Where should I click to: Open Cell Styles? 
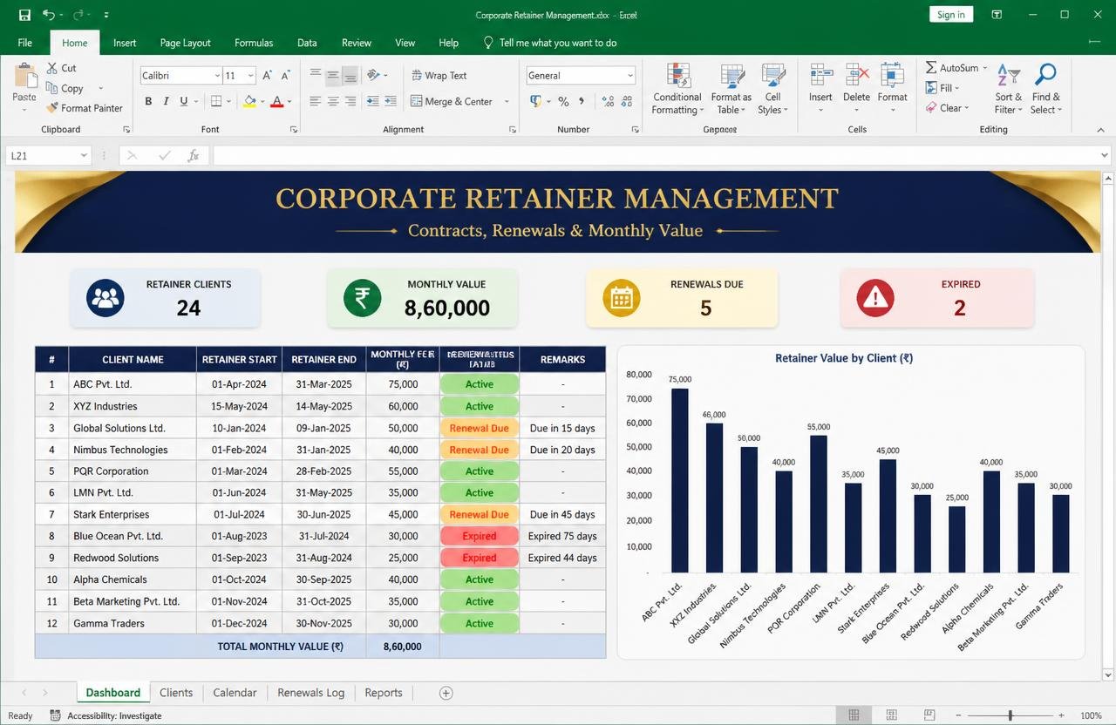tap(772, 88)
